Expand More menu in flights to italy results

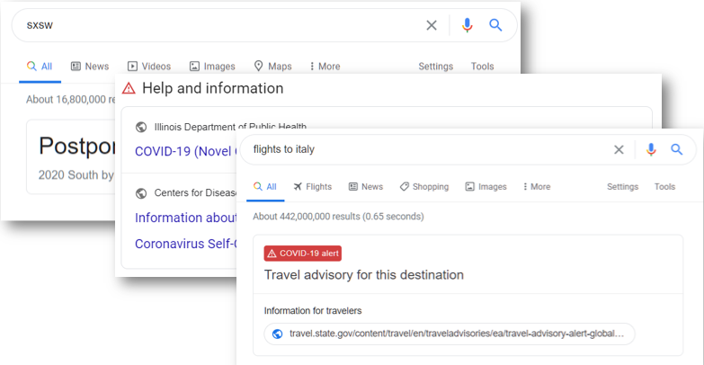537,187
